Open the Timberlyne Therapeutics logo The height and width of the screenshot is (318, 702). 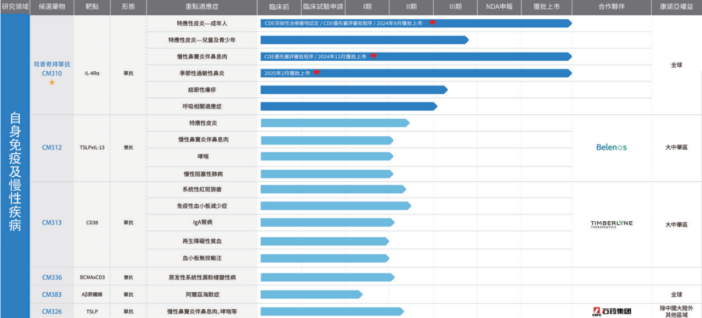611,224
